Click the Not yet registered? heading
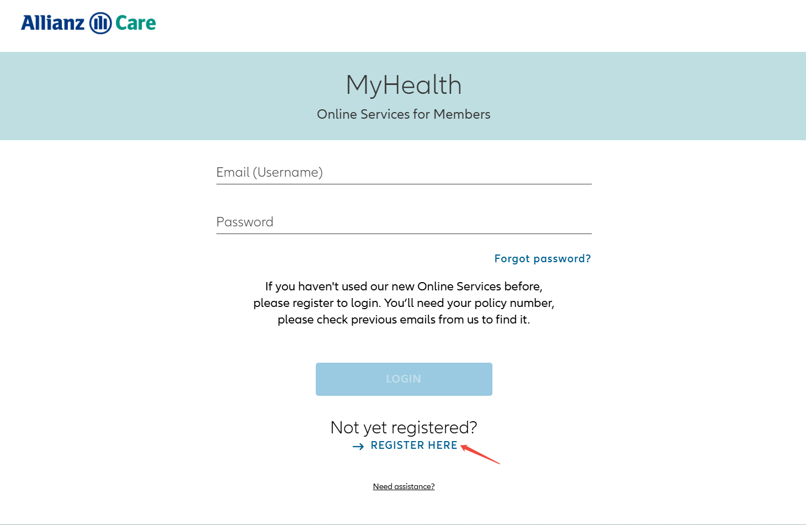Viewport: 806px width, 525px height. coord(404,427)
